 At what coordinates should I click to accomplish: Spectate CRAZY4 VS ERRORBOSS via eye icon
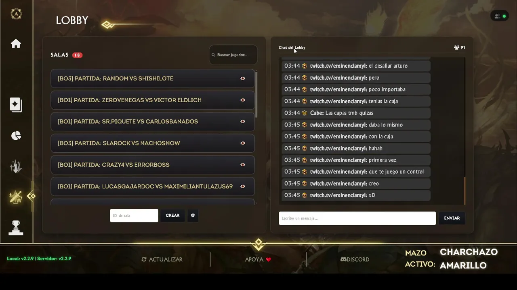tap(243, 165)
